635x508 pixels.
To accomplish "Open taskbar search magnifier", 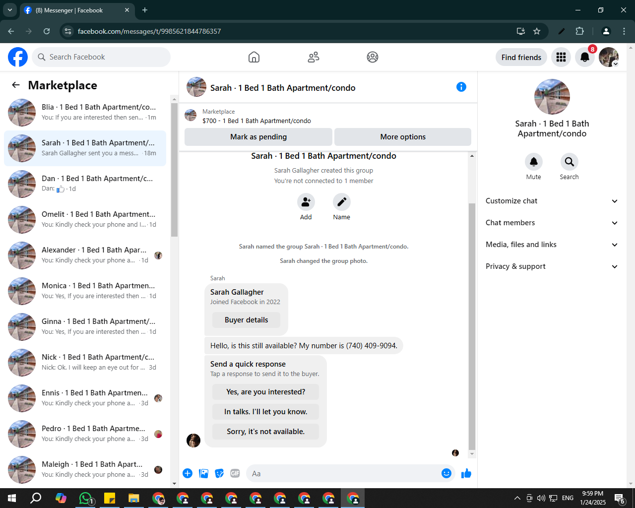I will [36, 498].
